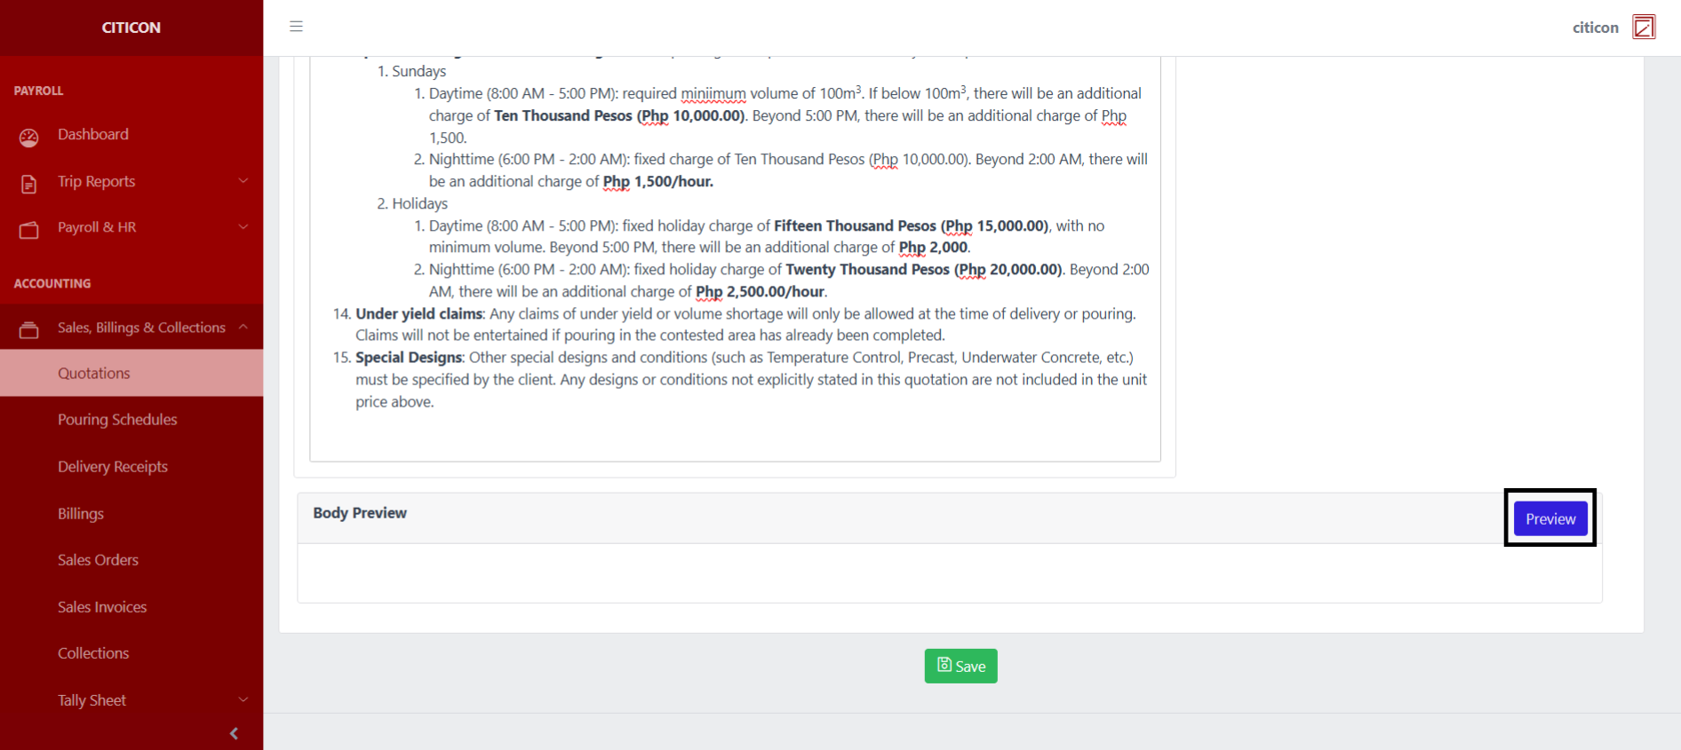Expand the Payroll & HR chevron
The image size is (1681, 750).
click(243, 227)
